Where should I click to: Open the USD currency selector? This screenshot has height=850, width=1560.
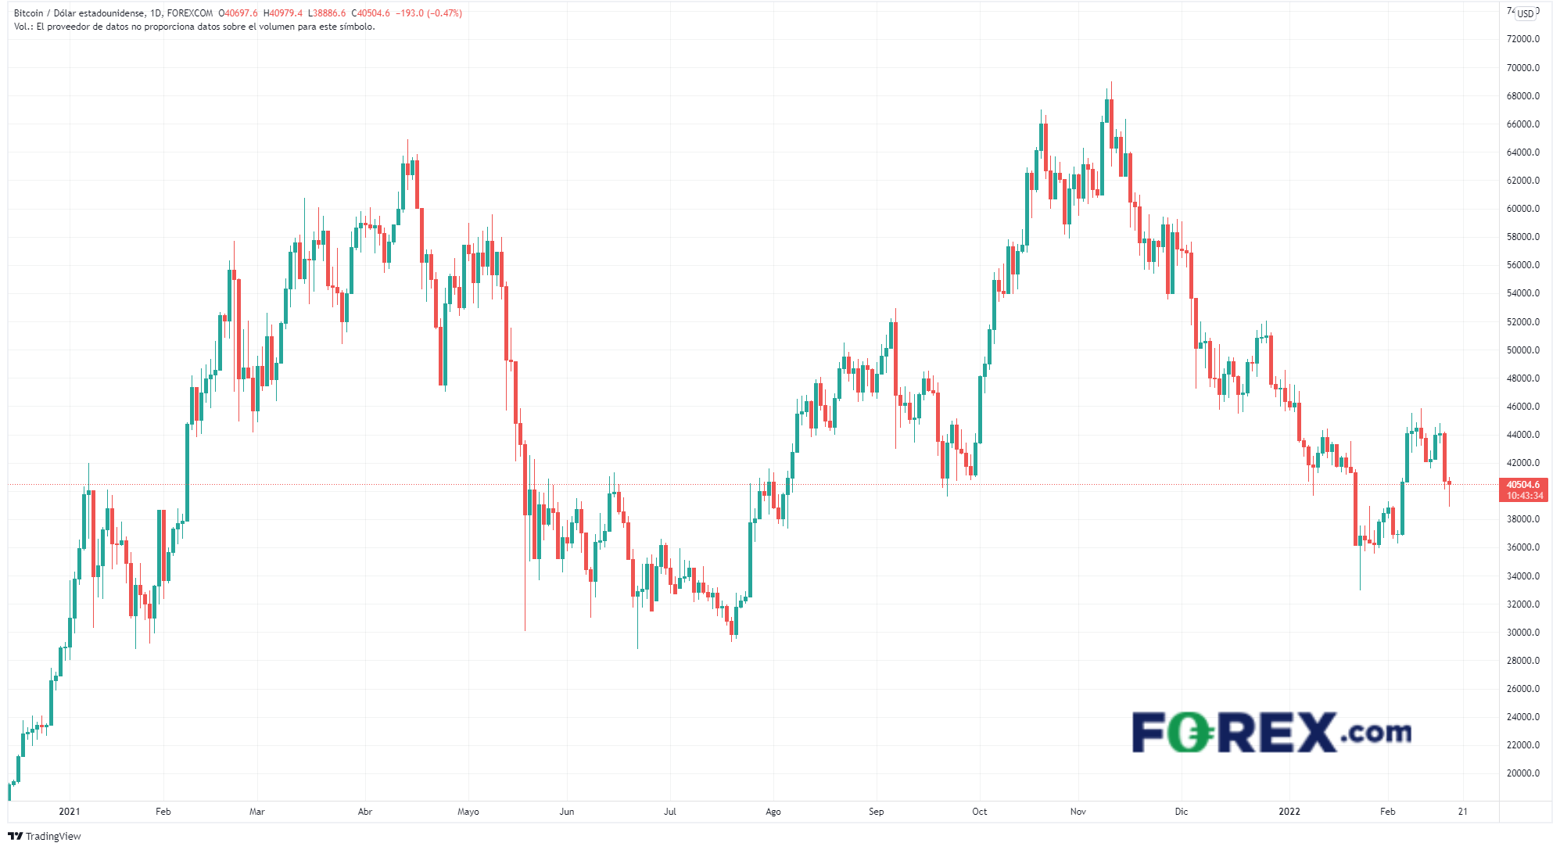(1526, 13)
